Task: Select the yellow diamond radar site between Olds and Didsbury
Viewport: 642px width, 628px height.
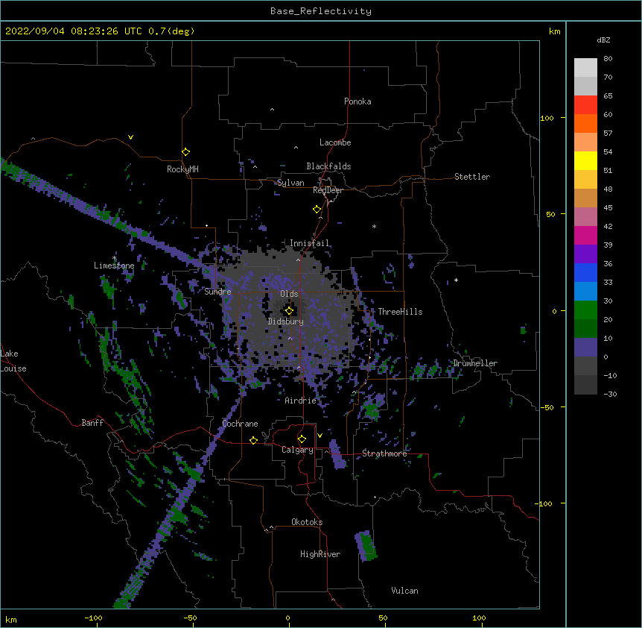Action: point(289,311)
